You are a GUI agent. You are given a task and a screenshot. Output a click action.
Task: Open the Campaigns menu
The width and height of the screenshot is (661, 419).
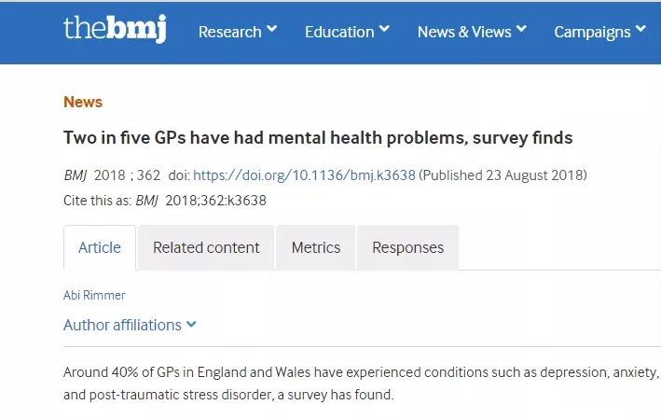591,32
